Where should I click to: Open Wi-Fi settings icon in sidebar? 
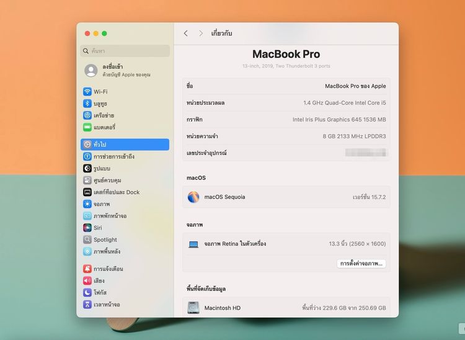point(87,91)
